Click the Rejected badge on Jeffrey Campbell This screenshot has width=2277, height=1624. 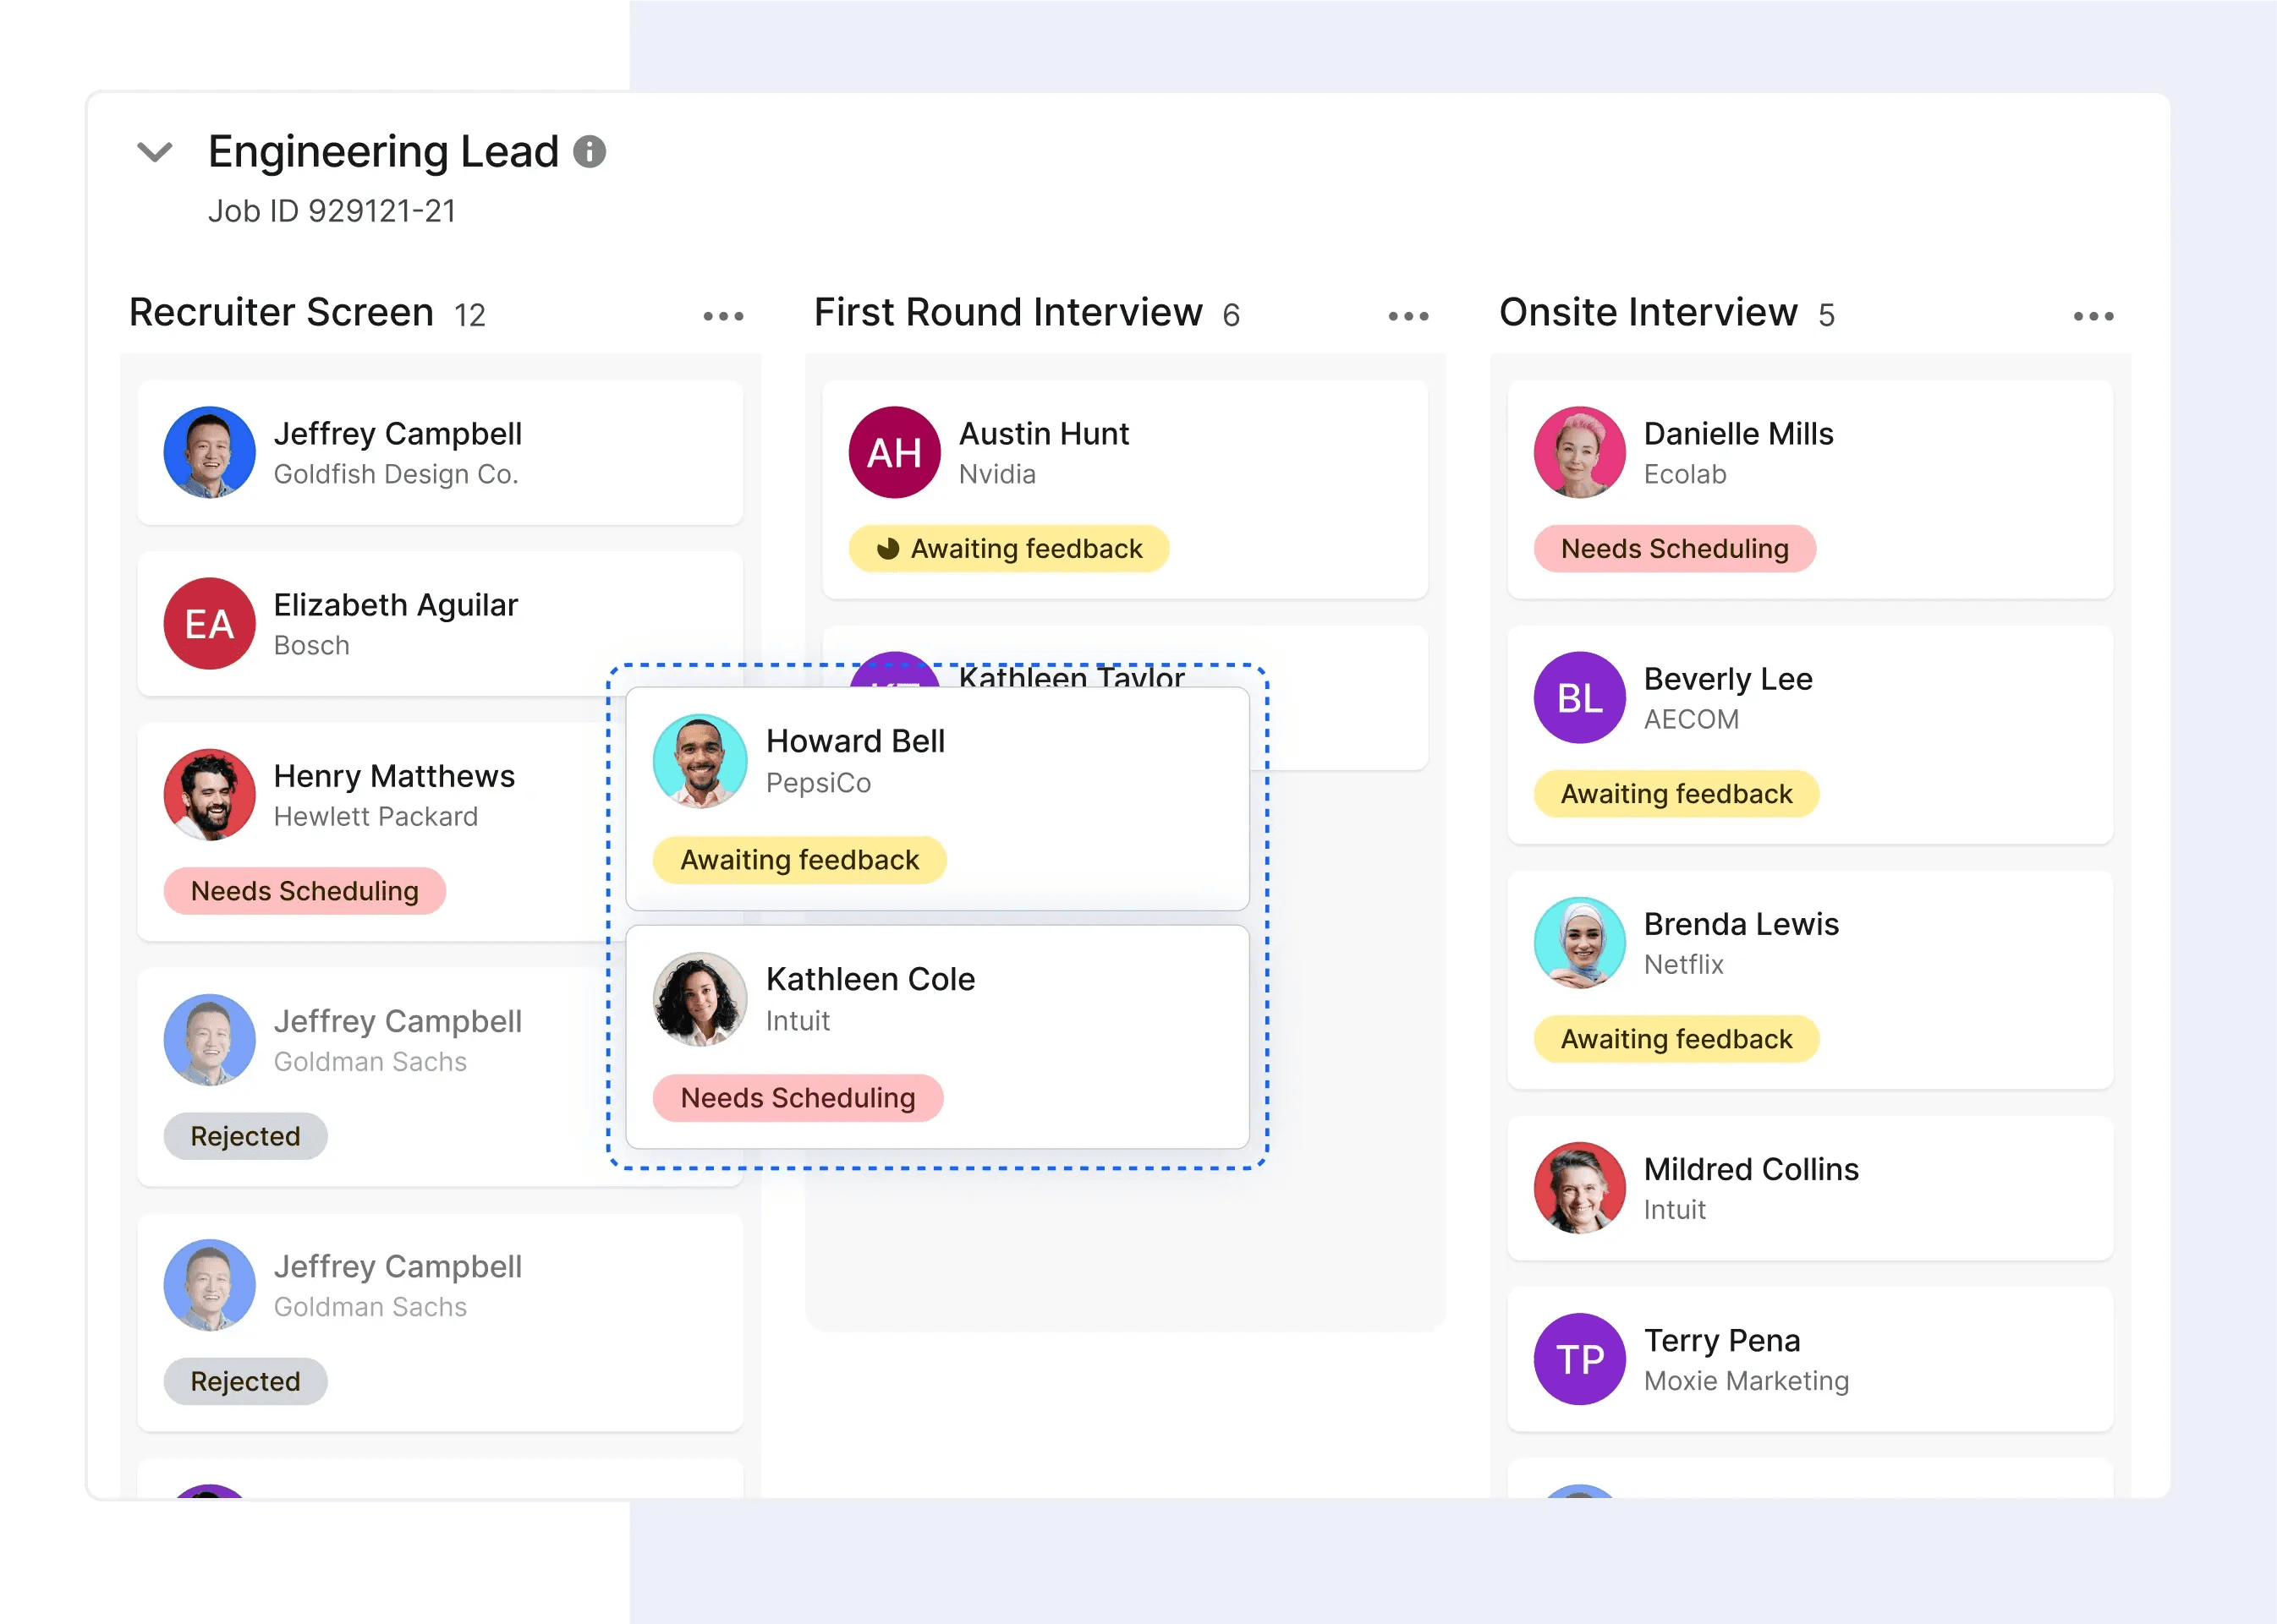pyautogui.click(x=245, y=1136)
